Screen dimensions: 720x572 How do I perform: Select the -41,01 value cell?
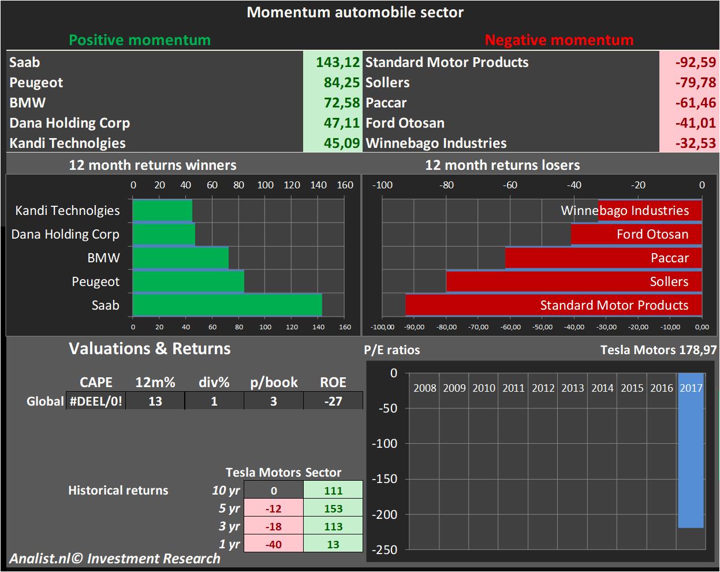pyautogui.click(x=688, y=123)
